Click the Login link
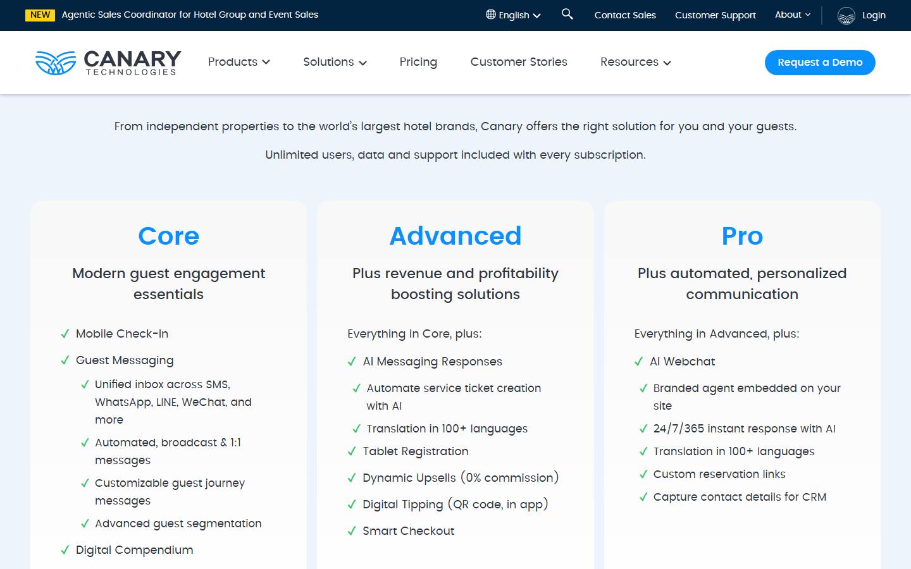 (874, 15)
